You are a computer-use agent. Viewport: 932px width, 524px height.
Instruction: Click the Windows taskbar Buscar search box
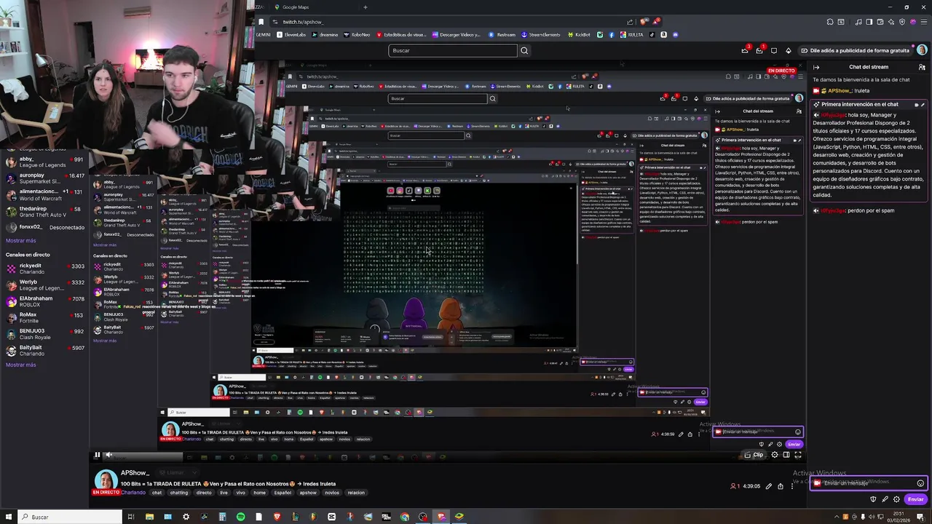(71, 517)
